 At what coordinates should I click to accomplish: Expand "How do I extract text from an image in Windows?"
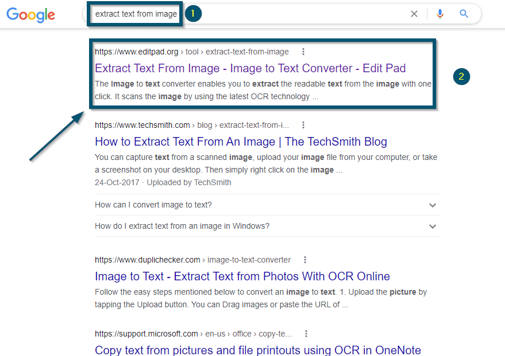click(182, 226)
